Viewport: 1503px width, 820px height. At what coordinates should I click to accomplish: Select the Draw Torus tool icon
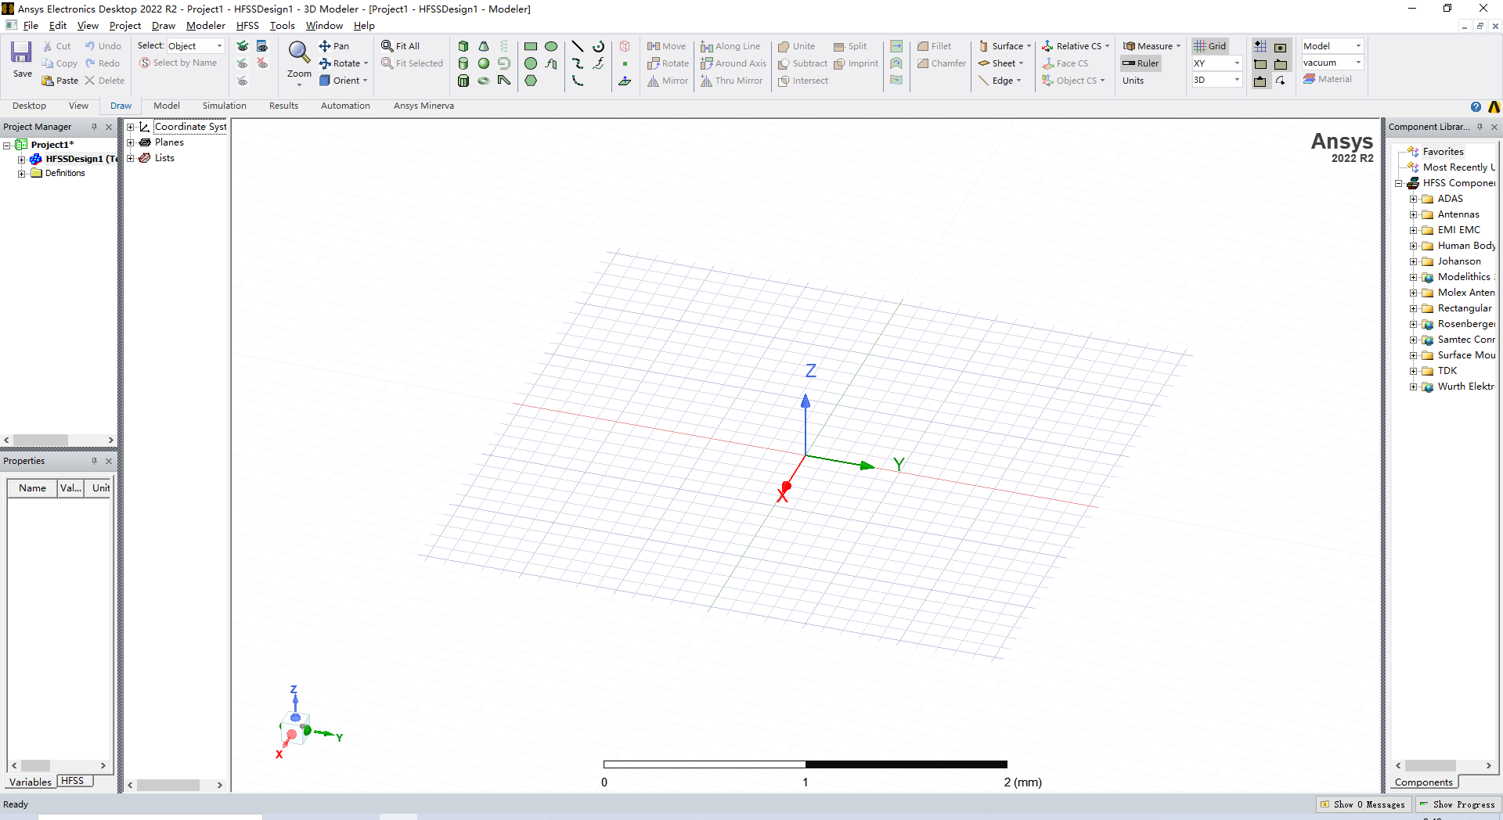tap(484, 81)
